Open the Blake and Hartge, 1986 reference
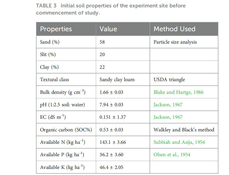This screenshot has width=229, height=175. coord(178,92)
